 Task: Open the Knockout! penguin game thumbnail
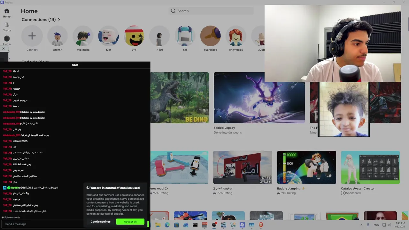(179, 167)
